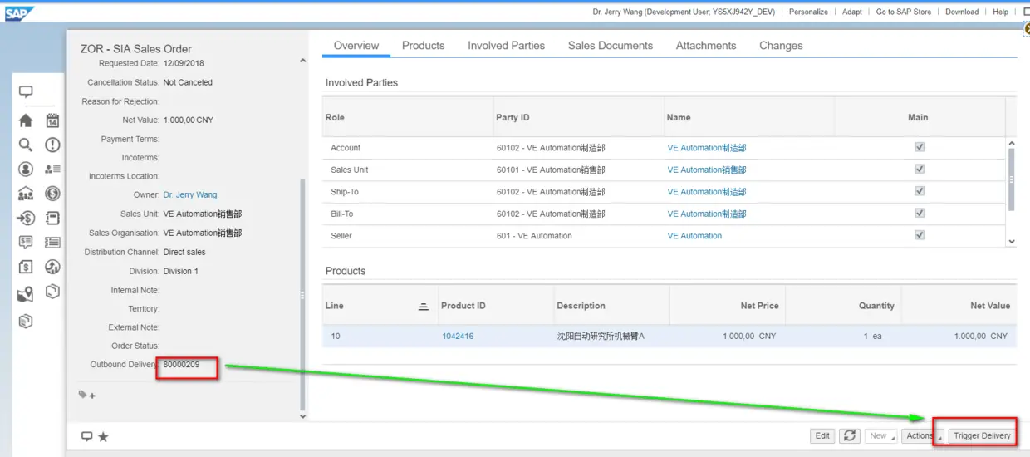Click the Edit button

click(x=822, y=435)
